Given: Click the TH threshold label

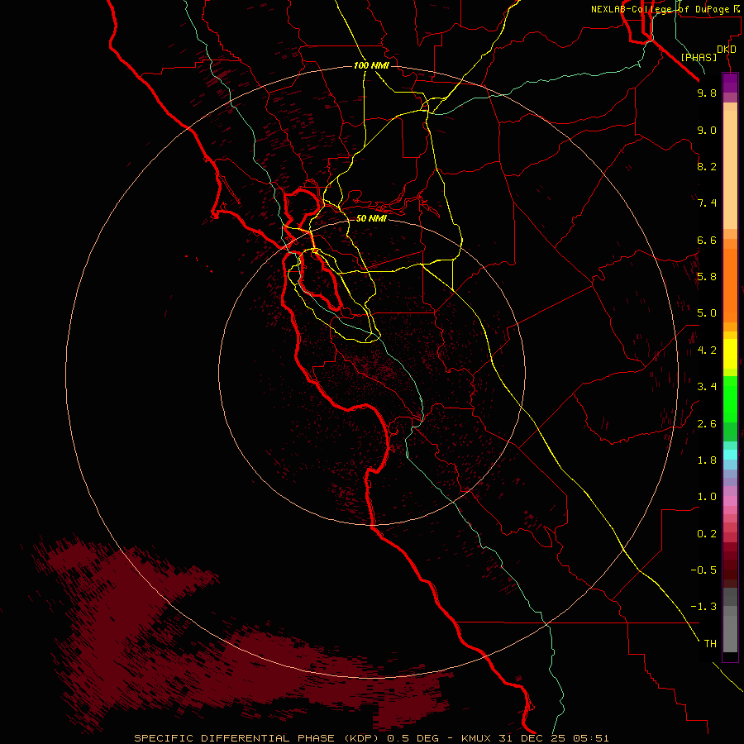Looking at the screenshot, I should click(710, 644).
